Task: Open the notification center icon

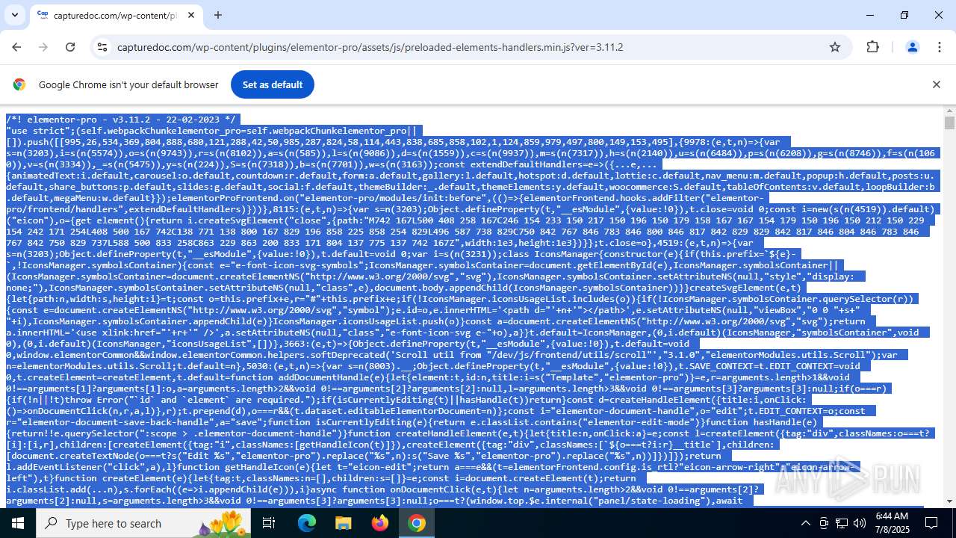Action: 931,523
